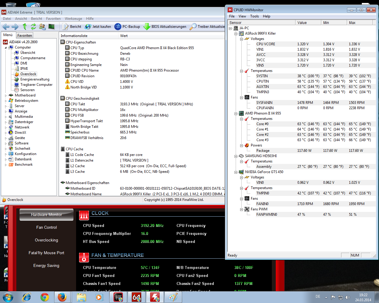
Task: Collapse the Fans PWM node
Action: (242, 209)
